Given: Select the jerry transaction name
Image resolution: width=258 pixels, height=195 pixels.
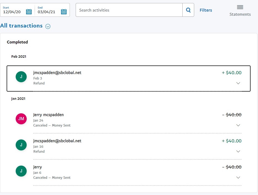Looking at the screenshot, I should click(x=37, y=167).
